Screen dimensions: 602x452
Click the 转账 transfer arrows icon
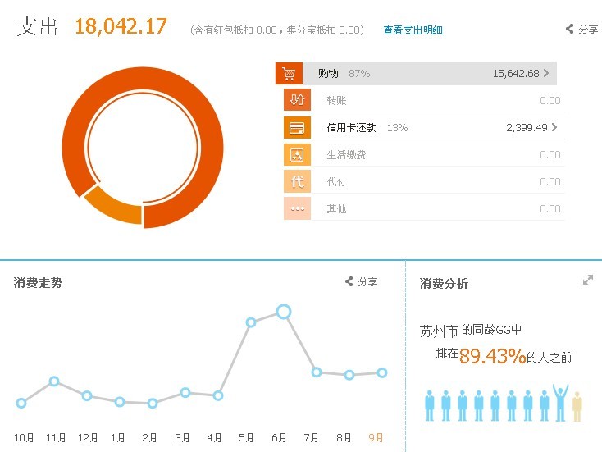coord(297,100)
